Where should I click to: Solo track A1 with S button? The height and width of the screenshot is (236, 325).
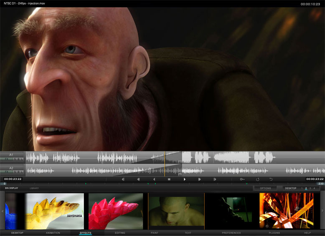(x=15, y=159)
